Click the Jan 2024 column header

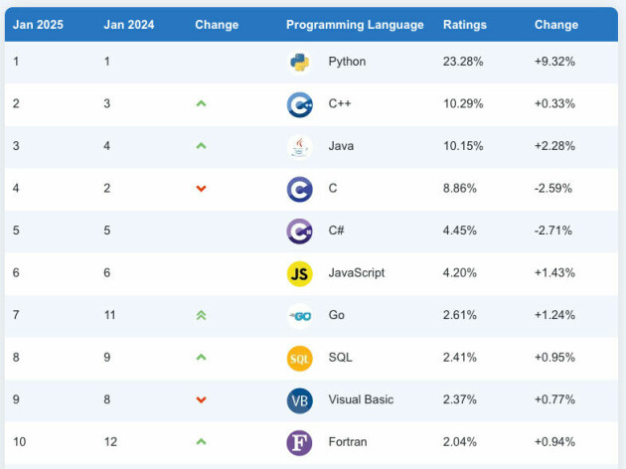[x=129, y=25]
